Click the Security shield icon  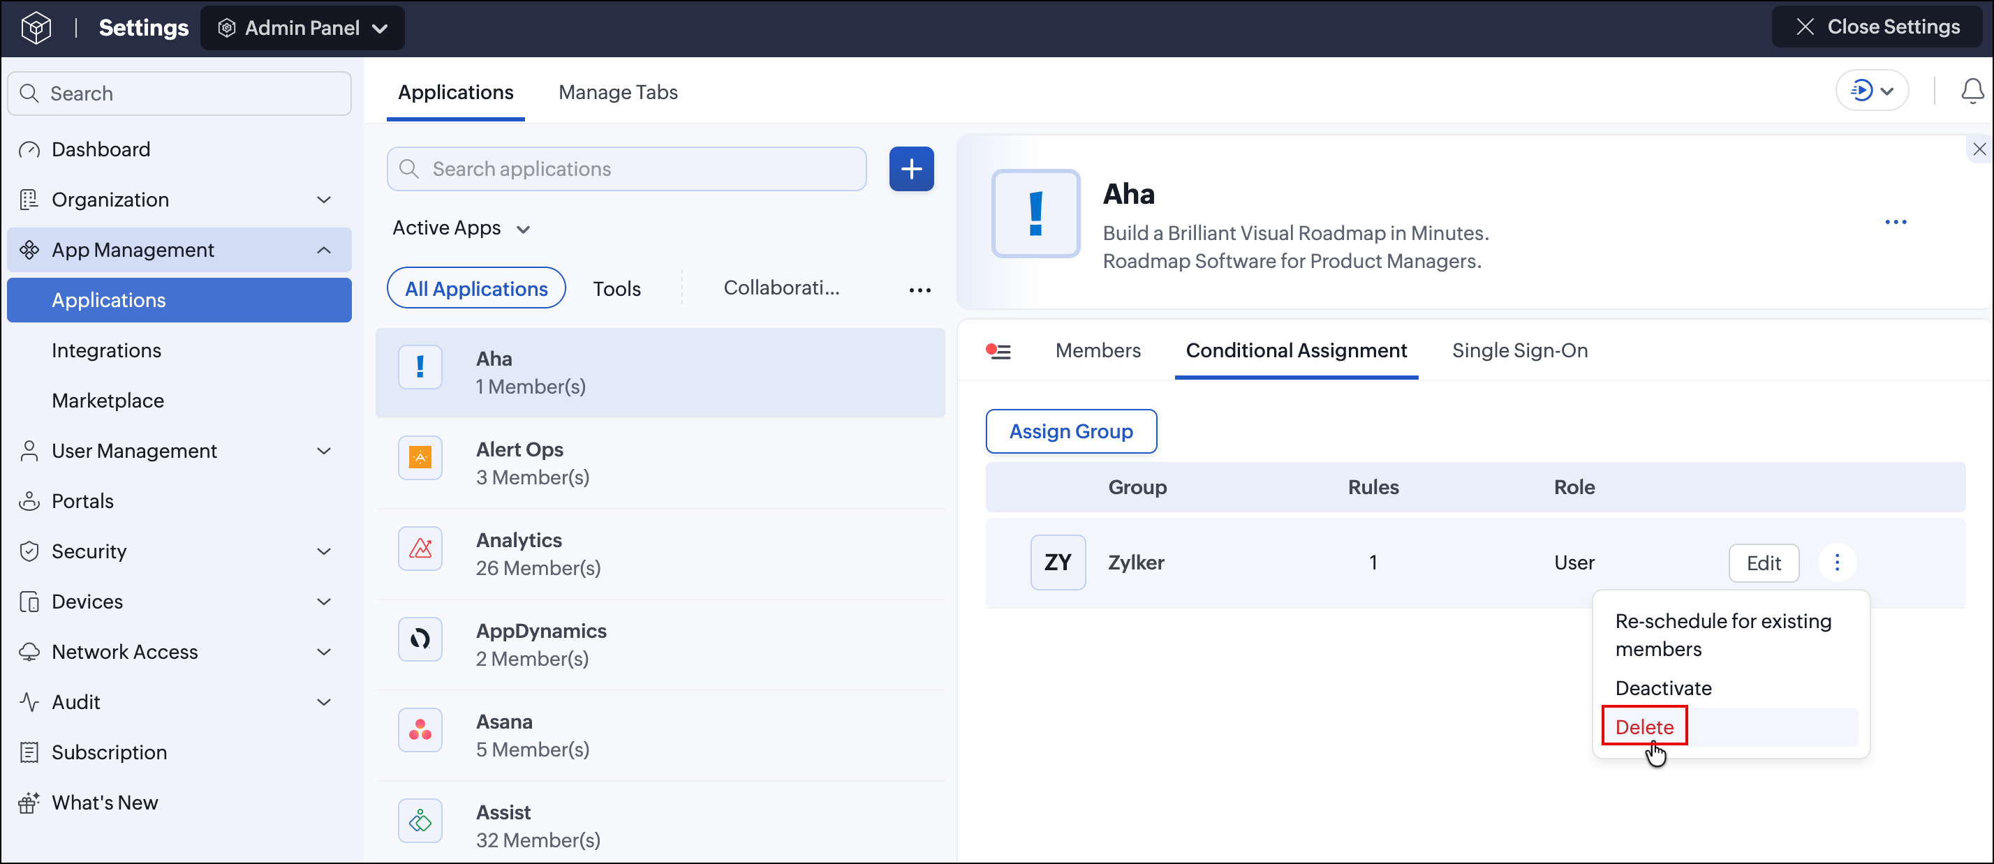click(x=29, y=551)
